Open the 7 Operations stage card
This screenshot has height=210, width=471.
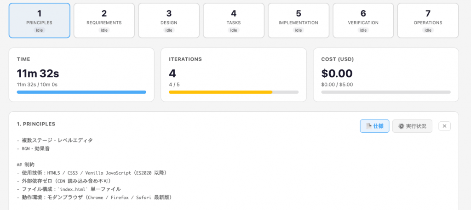(x=428, y=20)
